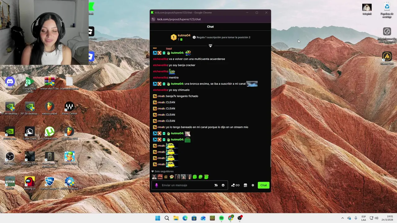The height and width of the screenshot is (223, 397).
Task: Open chat settings gear icon
Action: pyautogui.click(x=253, y=185)
